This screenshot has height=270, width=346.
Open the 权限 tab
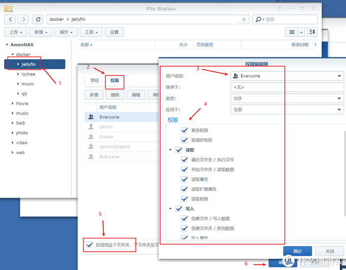coord(114,80)
